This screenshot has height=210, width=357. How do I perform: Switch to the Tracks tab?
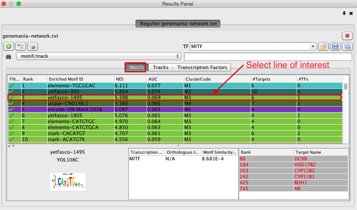pyautogui.click(x=161, y=67)
